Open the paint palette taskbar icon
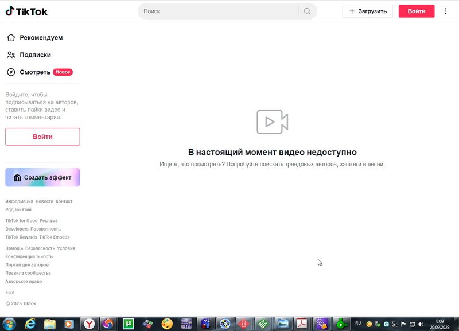The width and height of the screenshot is (459, 331). coord(167,324)
